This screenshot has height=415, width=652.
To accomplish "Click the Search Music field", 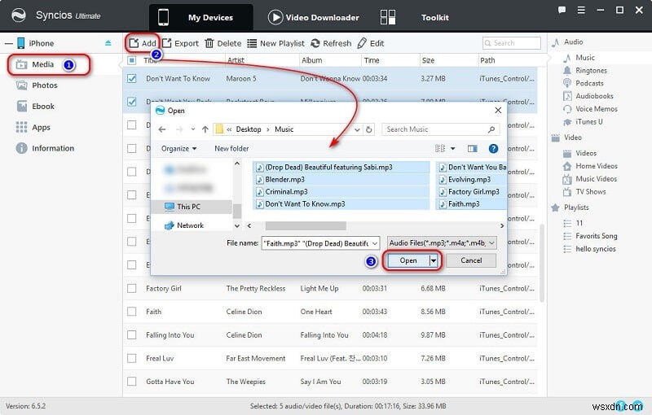I will 440,129.
